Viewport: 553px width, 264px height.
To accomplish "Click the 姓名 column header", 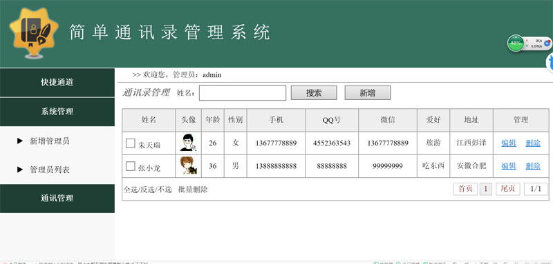I will tap(149, 120).
